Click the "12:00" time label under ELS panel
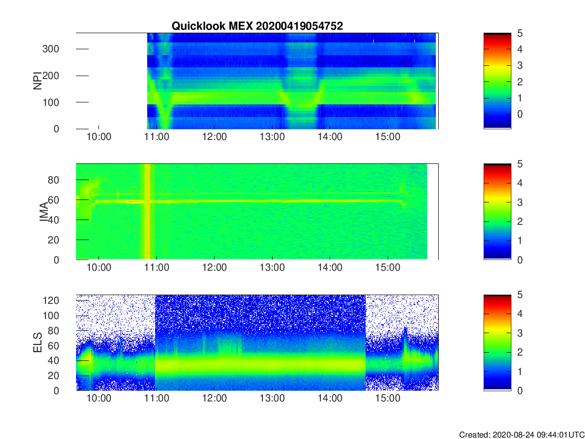Screen dimensions: 585x439 (x=214, y=399)
